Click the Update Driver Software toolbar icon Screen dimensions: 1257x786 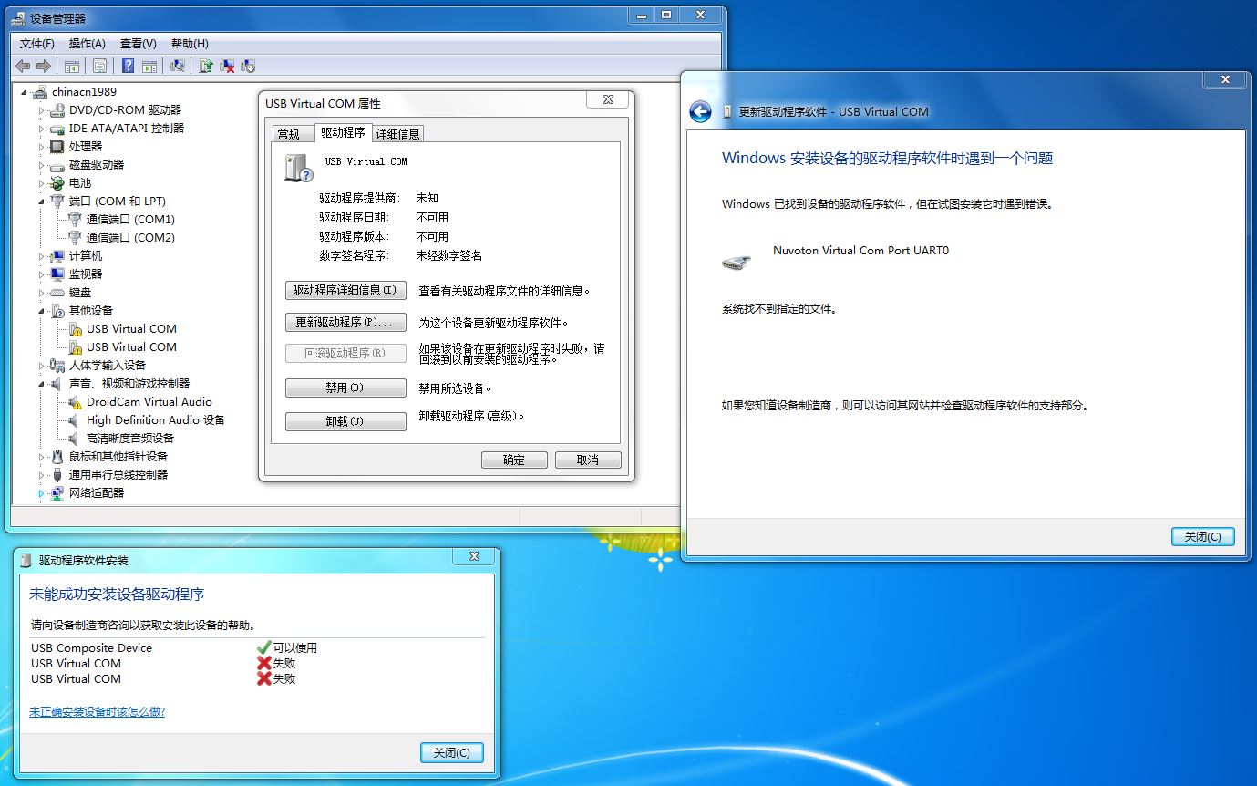click(x=206, y=66)
